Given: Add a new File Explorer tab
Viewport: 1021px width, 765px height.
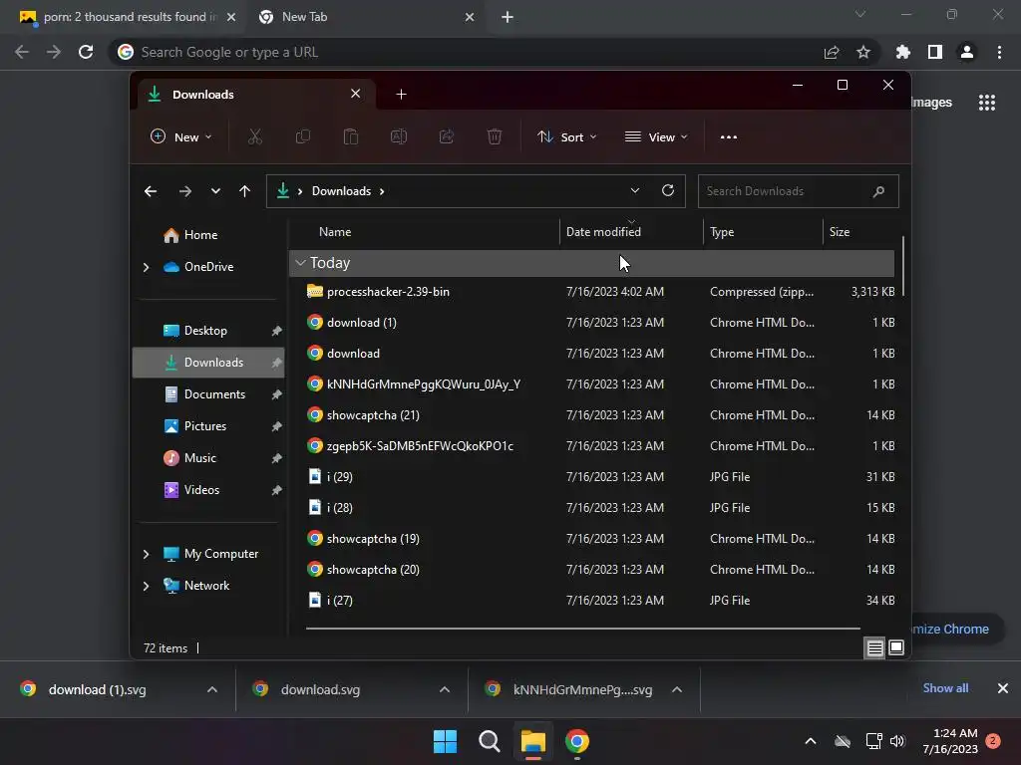Looking at the screenshot, I should tap(401, 95).
